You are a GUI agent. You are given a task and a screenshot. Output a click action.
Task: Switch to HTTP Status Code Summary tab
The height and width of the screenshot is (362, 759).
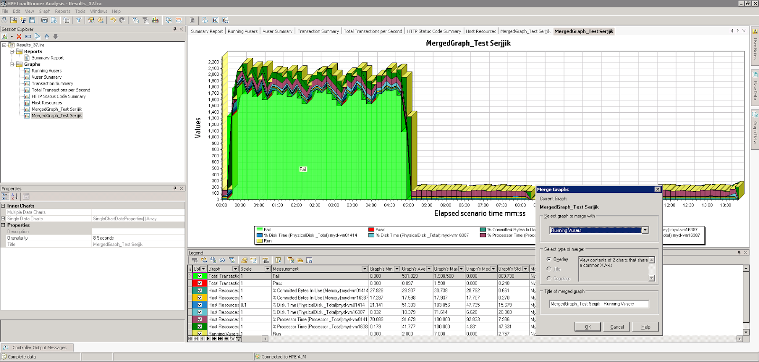coord(434,31)
